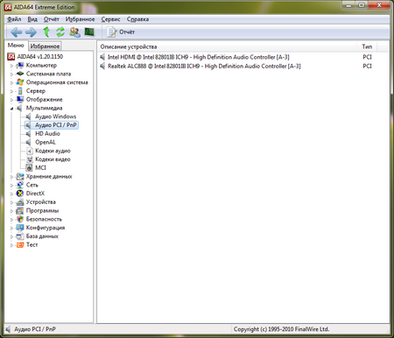Click the Отображение monitor icon
Screen dimensions: 394x338
pos(20,99)
